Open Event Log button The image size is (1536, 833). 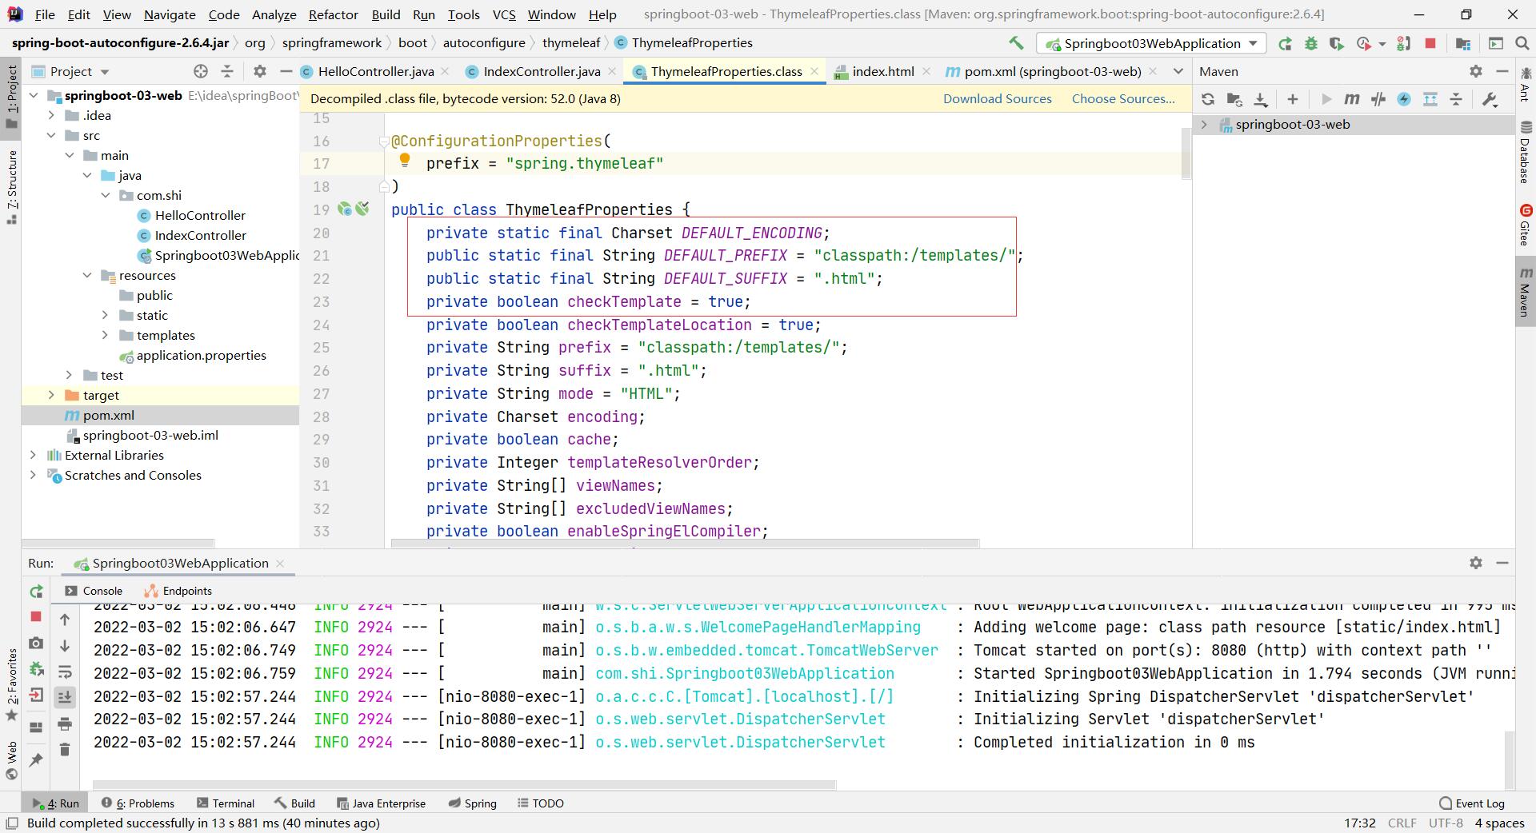pos(1471,803)
